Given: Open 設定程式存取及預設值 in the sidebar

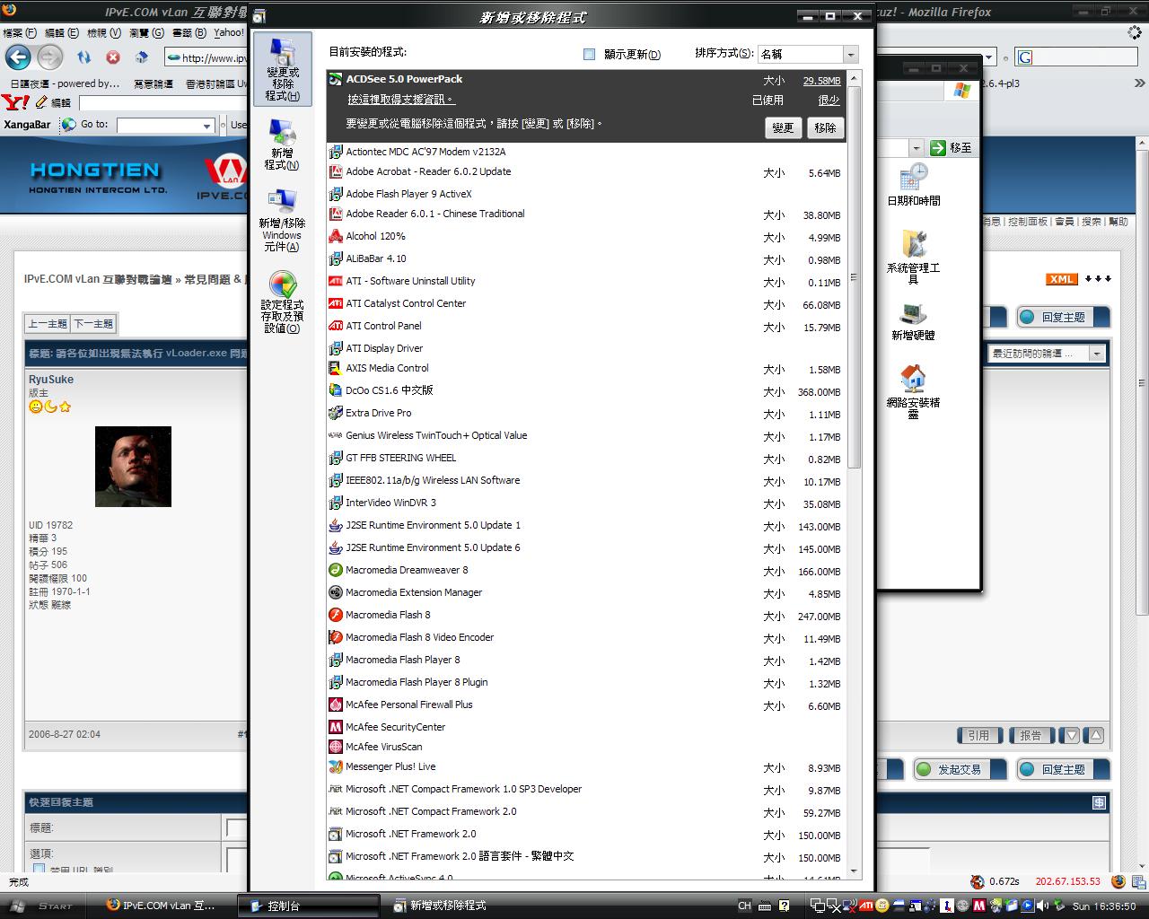Looking at the screenshot, I should [x=282, y=302].
